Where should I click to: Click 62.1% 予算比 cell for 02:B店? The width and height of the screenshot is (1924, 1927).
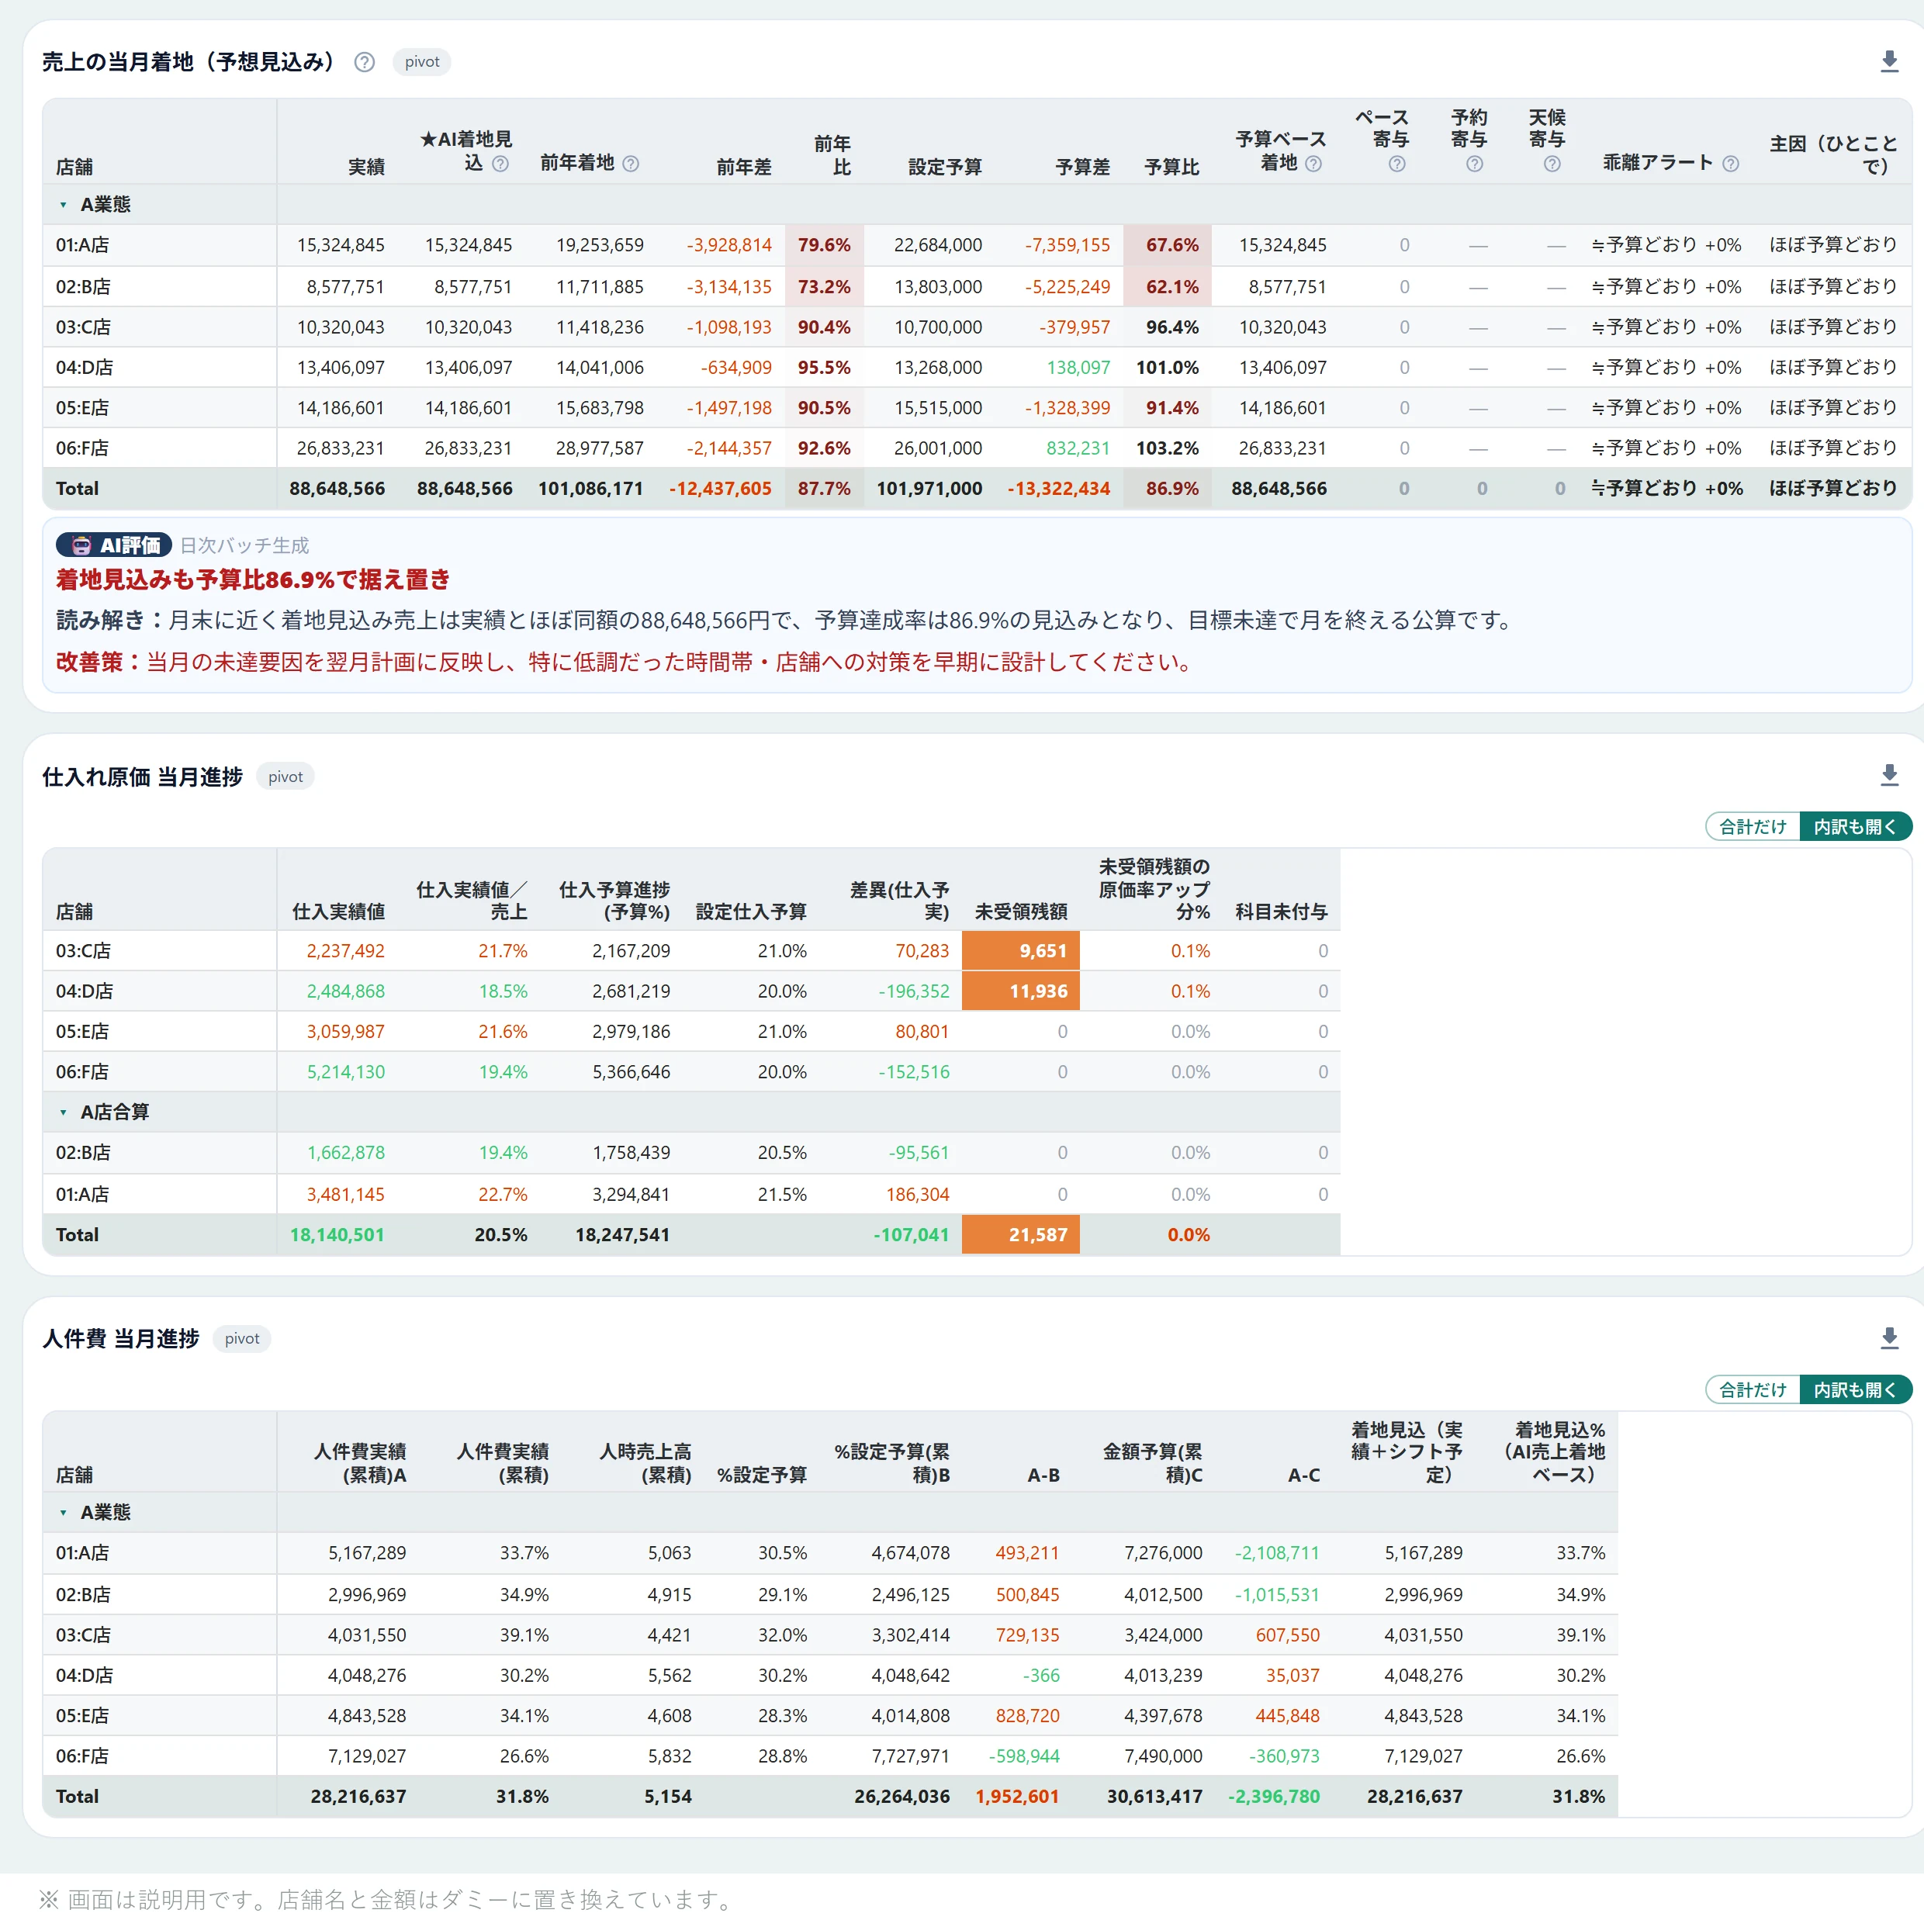tap(1167, 287)
